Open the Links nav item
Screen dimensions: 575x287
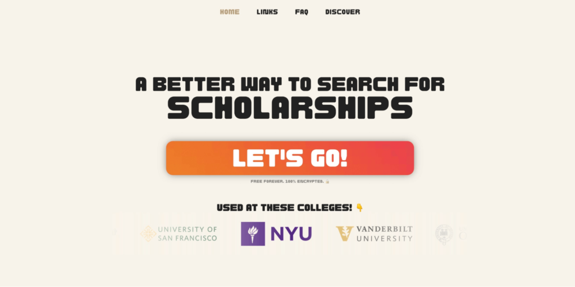coord(267,12)
